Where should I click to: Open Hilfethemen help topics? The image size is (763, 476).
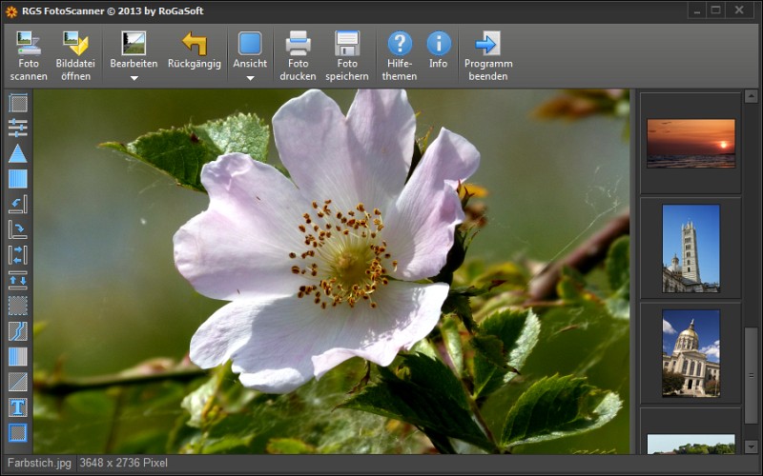[400, 54]
